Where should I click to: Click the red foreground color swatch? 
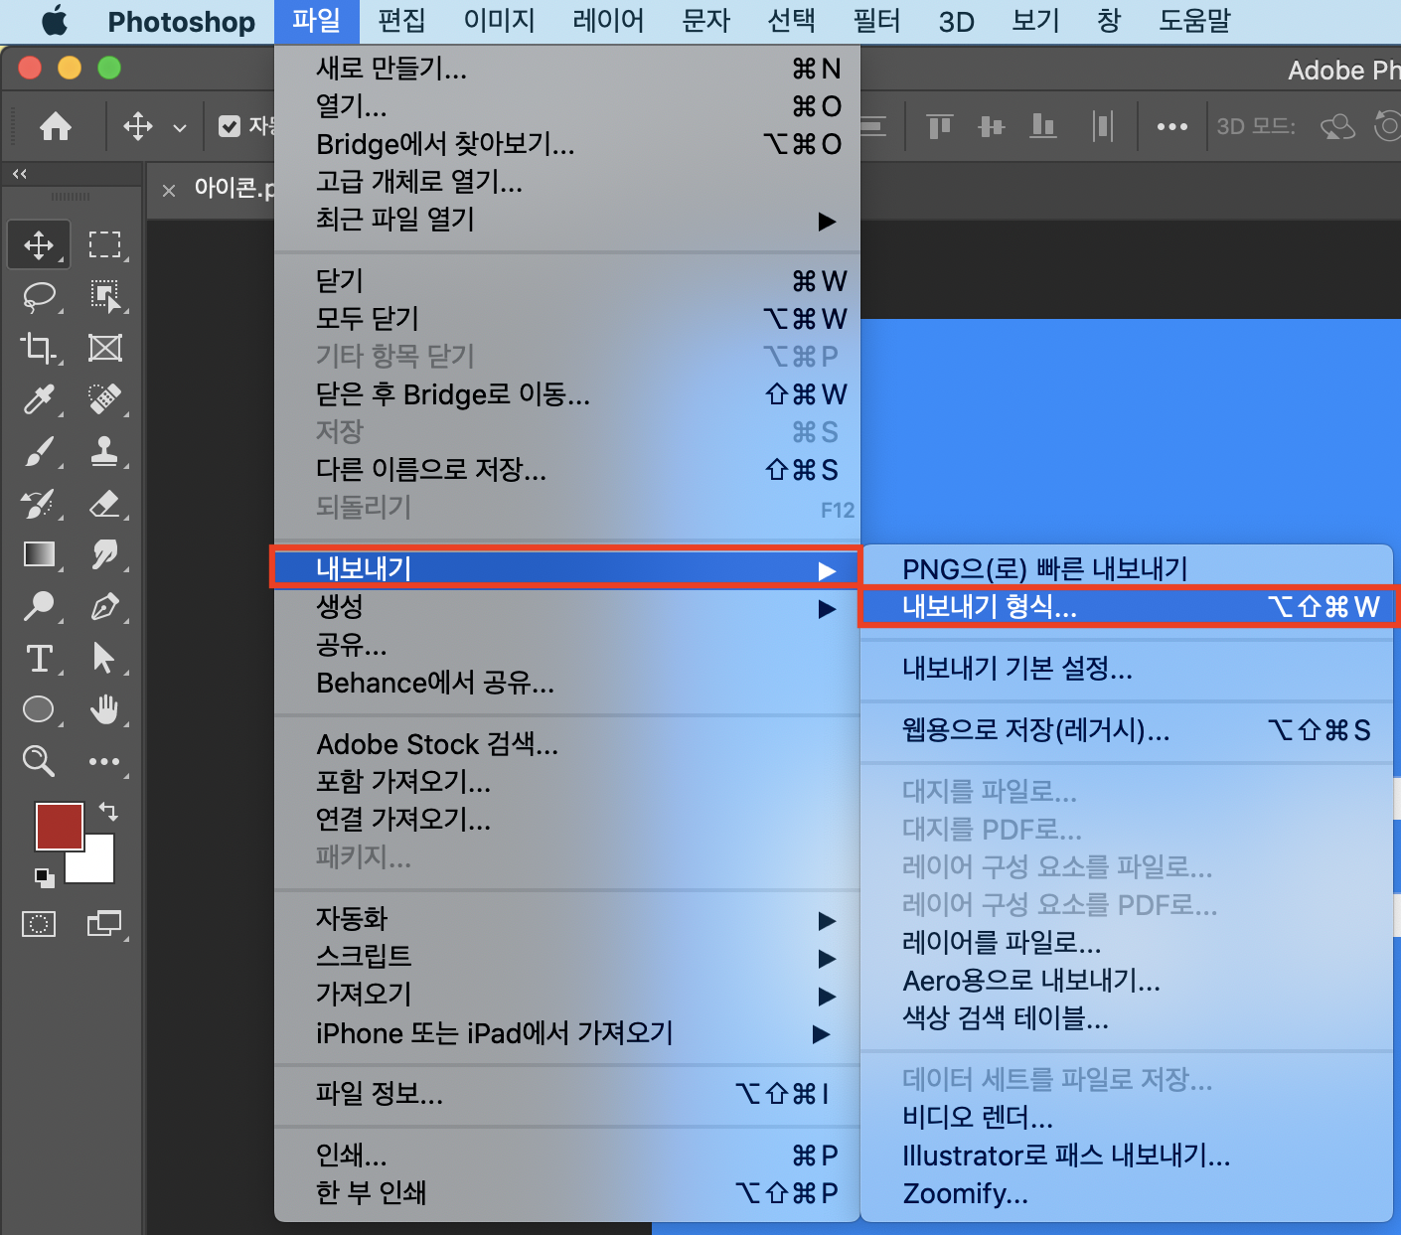coord(60,827)
